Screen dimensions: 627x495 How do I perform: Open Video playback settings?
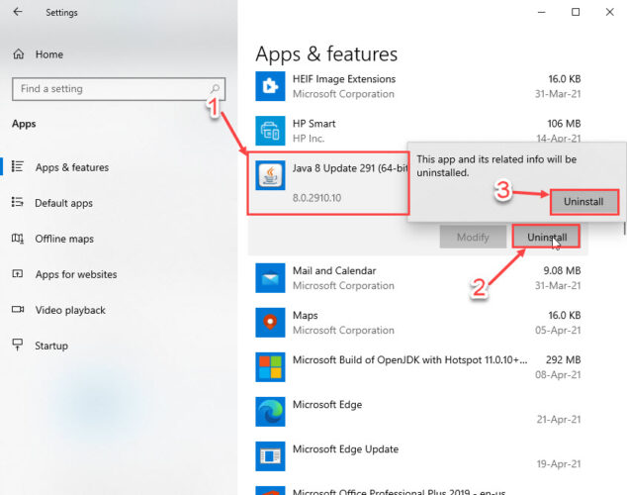[x=69, y=310]
